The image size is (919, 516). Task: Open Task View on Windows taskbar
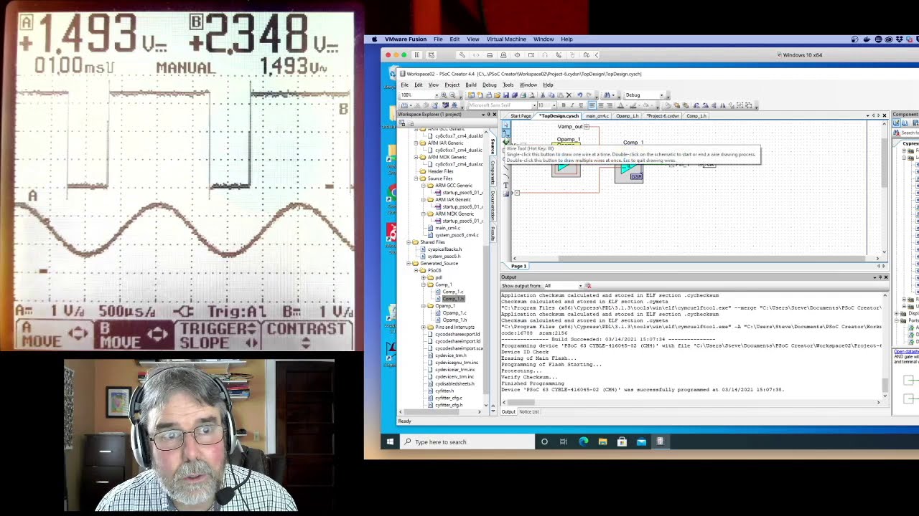click(564, 441)
